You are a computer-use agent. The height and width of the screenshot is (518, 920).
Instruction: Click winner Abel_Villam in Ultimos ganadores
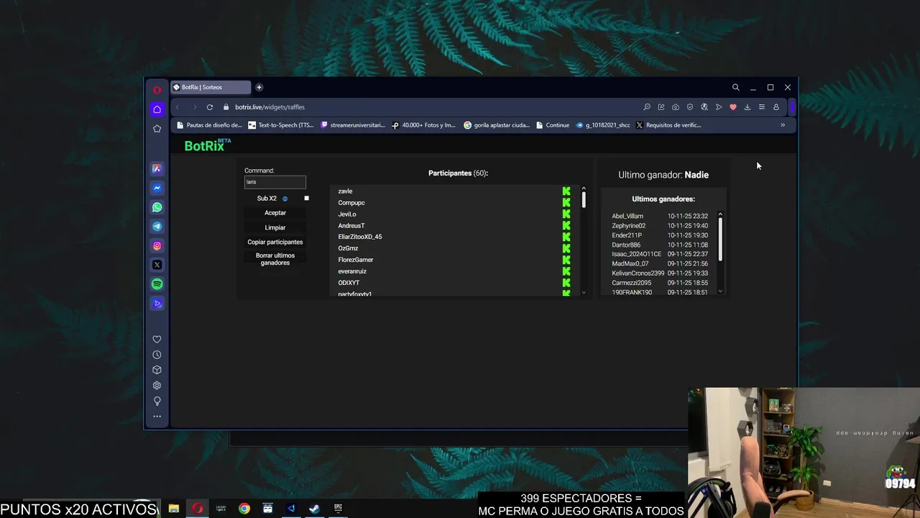pos(627,216)
